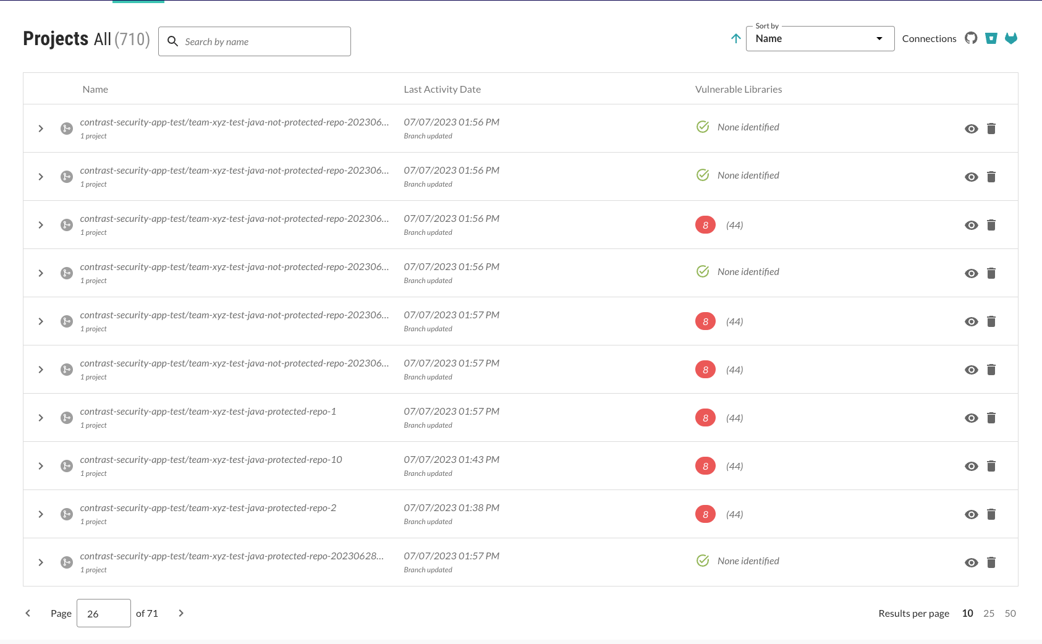1042x644 pixels.
Task: Open the Bitbucket connection icon
Action: pos(991,38)
